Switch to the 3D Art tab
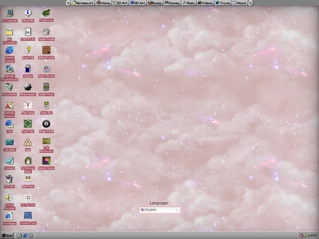This screenshot has width=319, height=239. pos(138,3)
